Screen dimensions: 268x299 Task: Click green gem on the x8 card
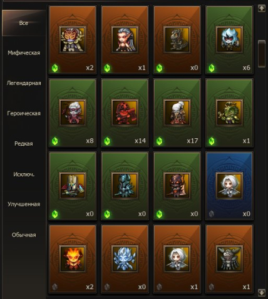pyautogui.click(x=55, y=141)
